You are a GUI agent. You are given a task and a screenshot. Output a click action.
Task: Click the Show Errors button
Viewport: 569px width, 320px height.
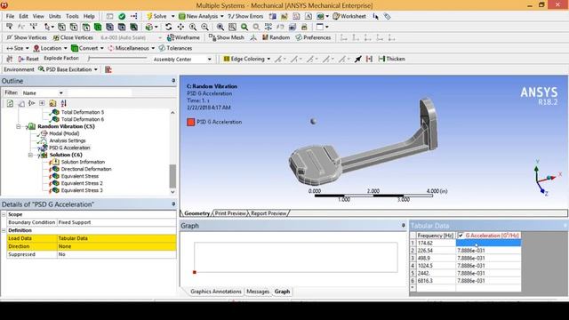[x=245, y=16]
